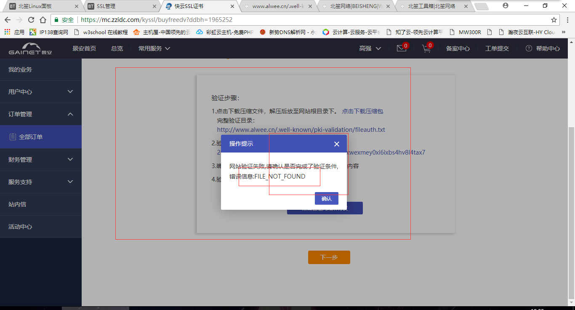Click the 确认 button in the dialog
This screenshot has width=575, height=310.
pos(327,198)
